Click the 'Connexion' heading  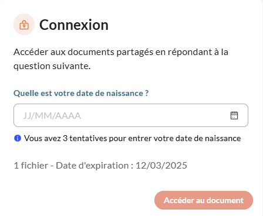(74, 25)
